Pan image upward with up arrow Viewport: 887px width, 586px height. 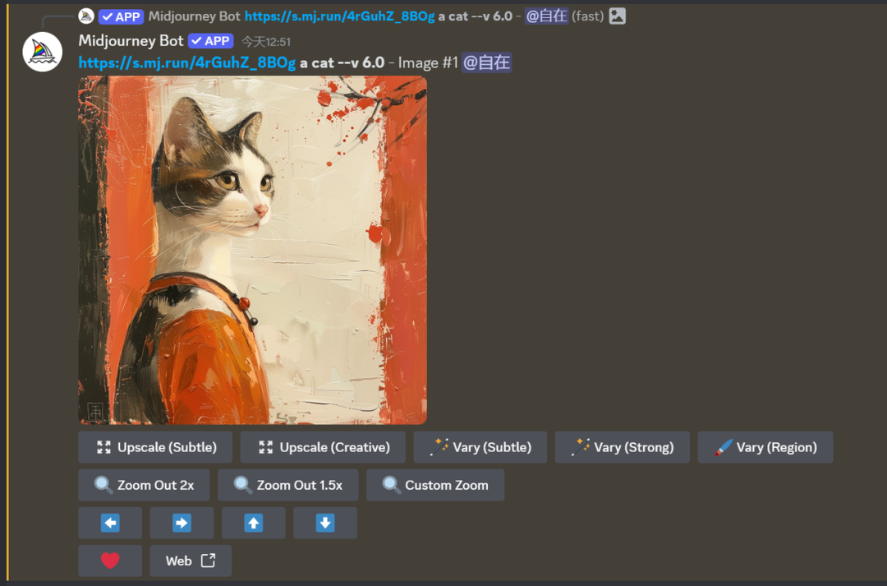(254, 523)
